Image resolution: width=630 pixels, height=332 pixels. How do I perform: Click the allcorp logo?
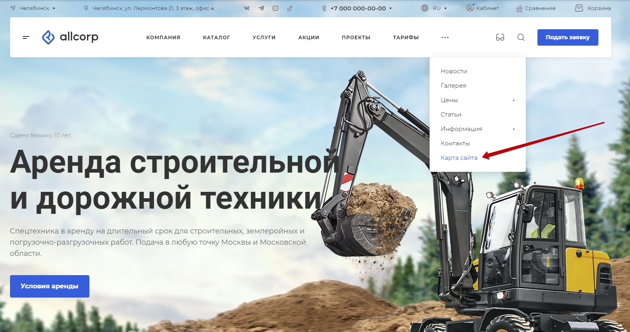click(x=70, y=37)
